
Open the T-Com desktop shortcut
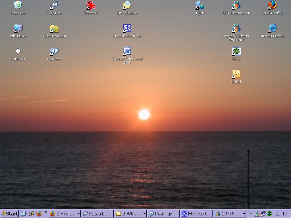click(x=200, y=5)
